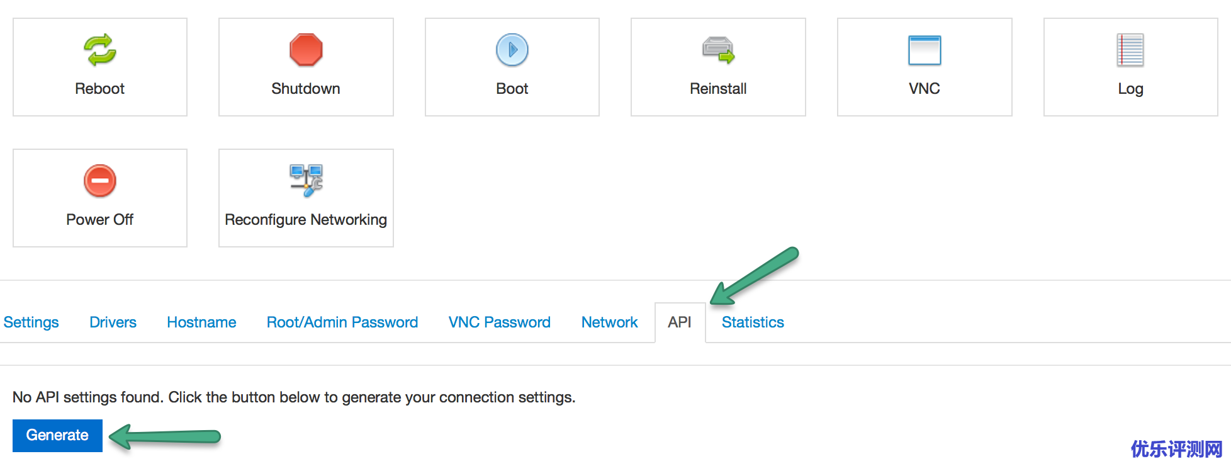
Task: Click the Reinstall drive icon
Action: [718, 50]
